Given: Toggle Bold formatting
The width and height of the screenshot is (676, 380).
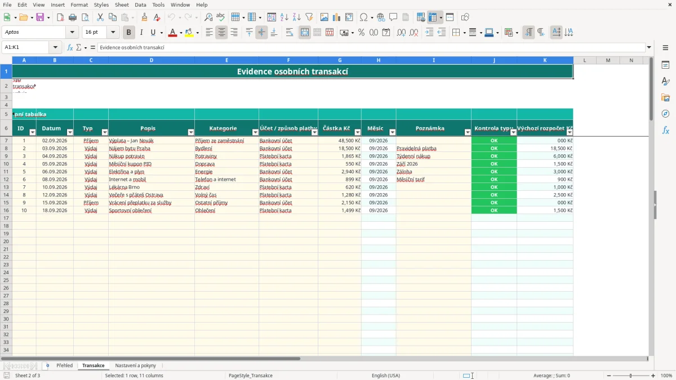Looking at the screenshot, I should click(x=128, y=33).
